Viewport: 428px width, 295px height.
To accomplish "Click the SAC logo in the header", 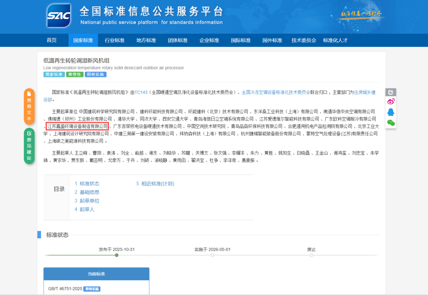I will tap(59, 15).
